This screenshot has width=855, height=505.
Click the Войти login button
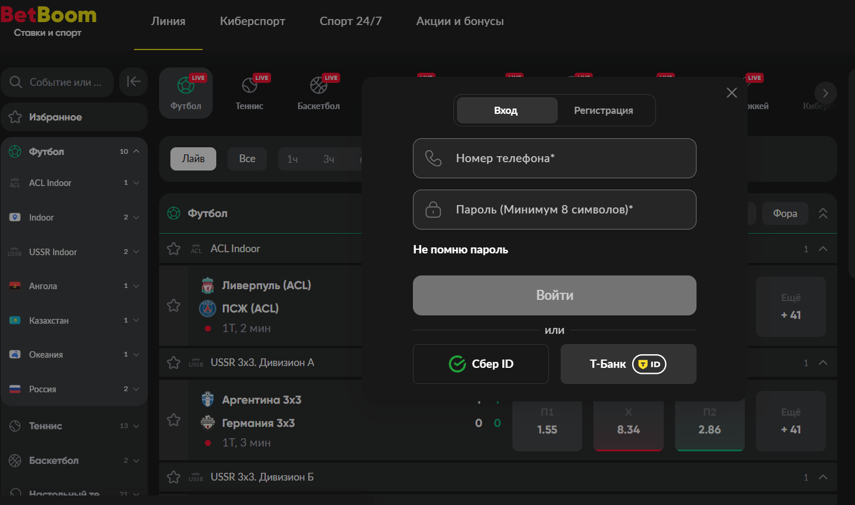pos(555,295)
